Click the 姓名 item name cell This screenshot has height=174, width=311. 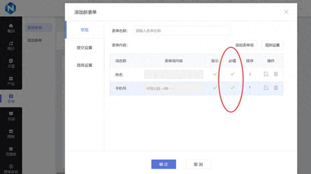119,74
